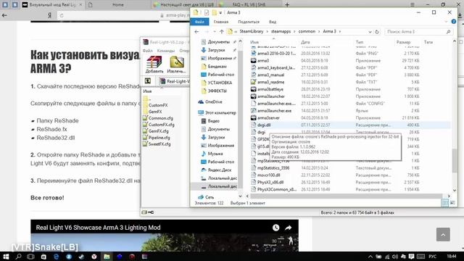This screenshot has width=464, height=261.
Task: Click Explorer horizontal scrollbar
Action: tap(347, 196)
